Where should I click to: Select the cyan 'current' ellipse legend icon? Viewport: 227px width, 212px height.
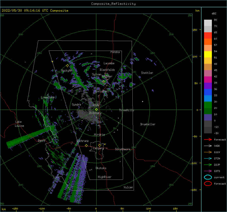pyautogui.click(x=208, y=177)
